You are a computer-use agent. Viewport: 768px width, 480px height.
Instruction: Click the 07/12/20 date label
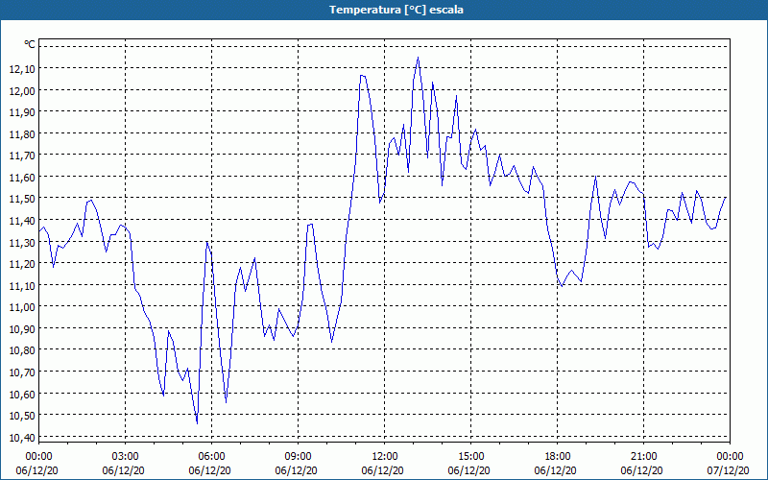tap(728, 470)
